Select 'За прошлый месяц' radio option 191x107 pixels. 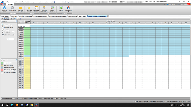(2, 27)
